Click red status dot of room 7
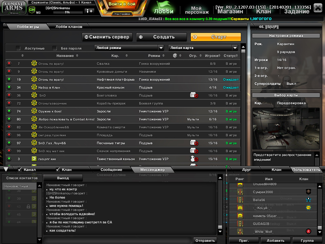 pos(9,63)
